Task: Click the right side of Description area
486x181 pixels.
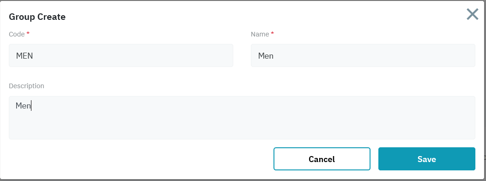Action: [450, 117]
